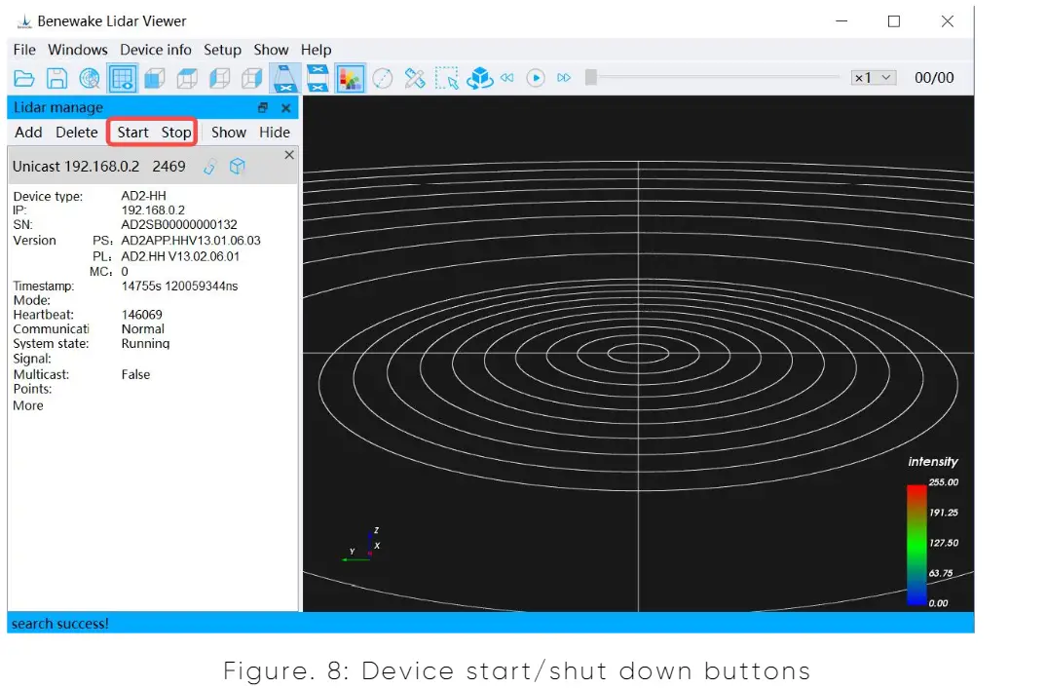Open the x1 playback speed dropdown

point(873,78)
